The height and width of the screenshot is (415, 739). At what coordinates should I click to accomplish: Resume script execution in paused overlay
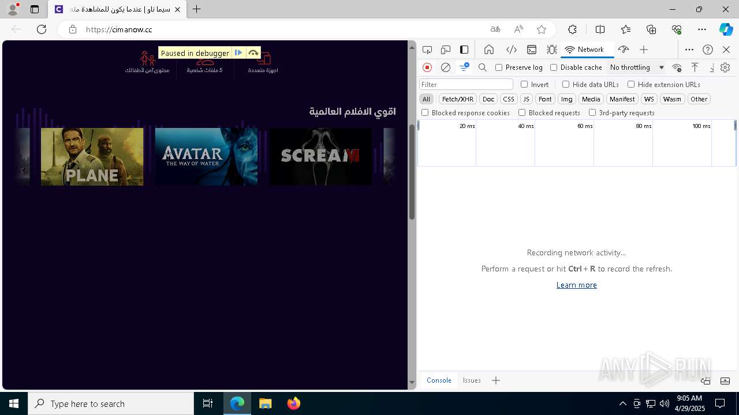(238, 52)
